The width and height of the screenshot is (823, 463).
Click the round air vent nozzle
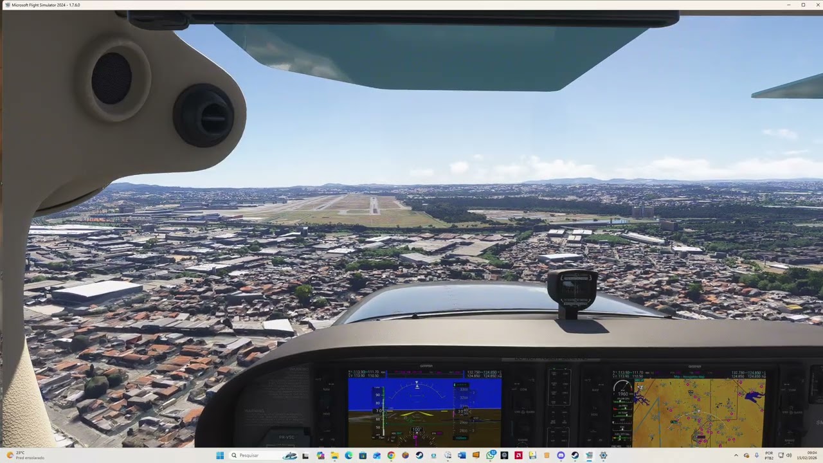tap(203, 116)
